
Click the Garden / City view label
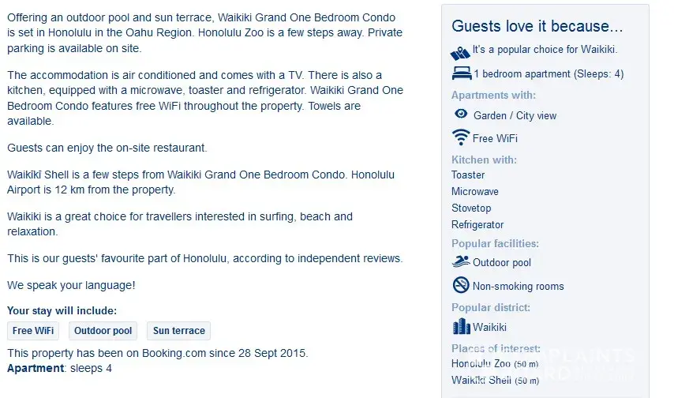click(515, 116)
